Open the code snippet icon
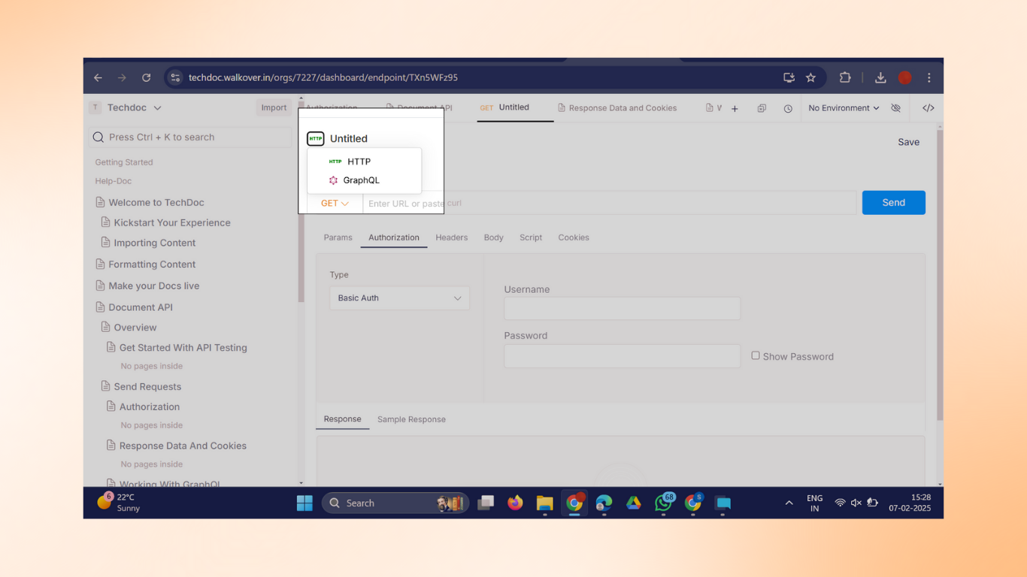 point(929,108)
